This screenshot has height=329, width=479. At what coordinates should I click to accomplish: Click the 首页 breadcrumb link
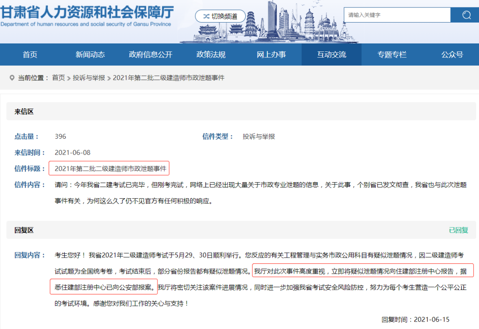pos(58,78)
